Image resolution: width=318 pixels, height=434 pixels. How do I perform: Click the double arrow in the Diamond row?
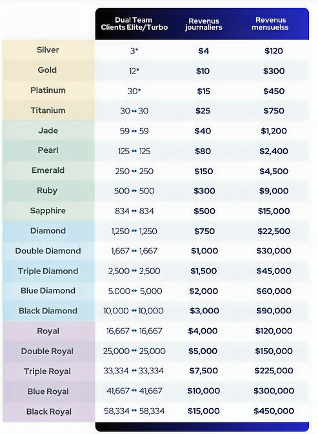(134, 231)
